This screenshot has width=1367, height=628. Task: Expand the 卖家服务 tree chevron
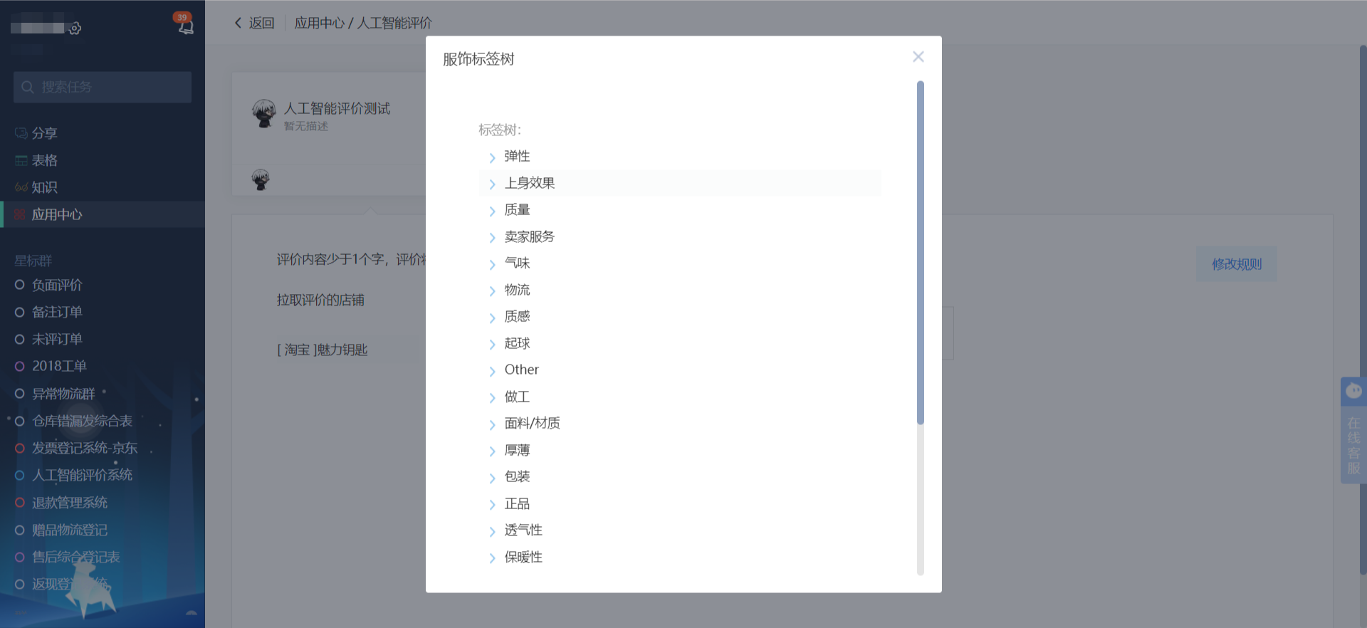[x=492, y=237]
